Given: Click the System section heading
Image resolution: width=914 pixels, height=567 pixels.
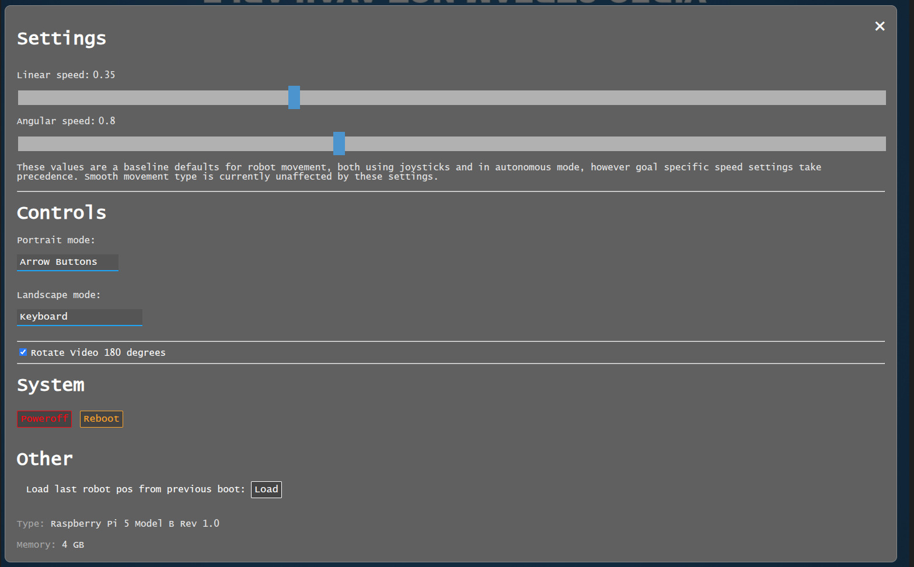Looking at the screenshot, I should [x=51, y=385].
